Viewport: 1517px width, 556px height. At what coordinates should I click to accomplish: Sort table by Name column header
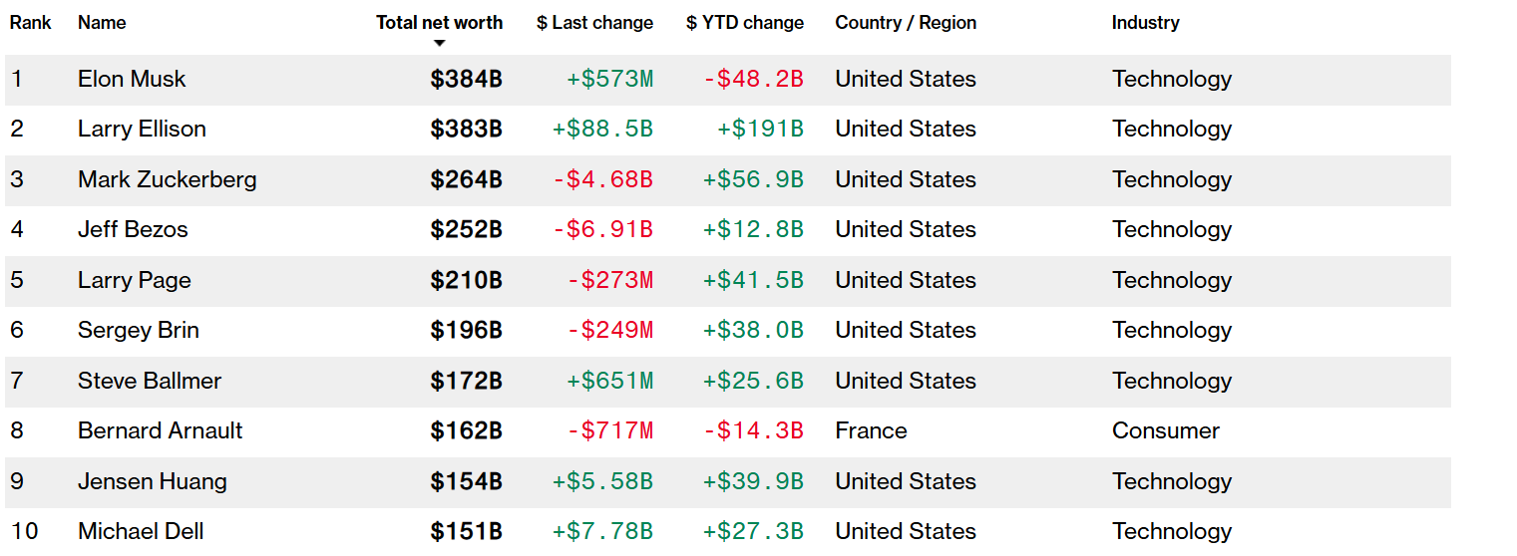(x=102, y=22)
